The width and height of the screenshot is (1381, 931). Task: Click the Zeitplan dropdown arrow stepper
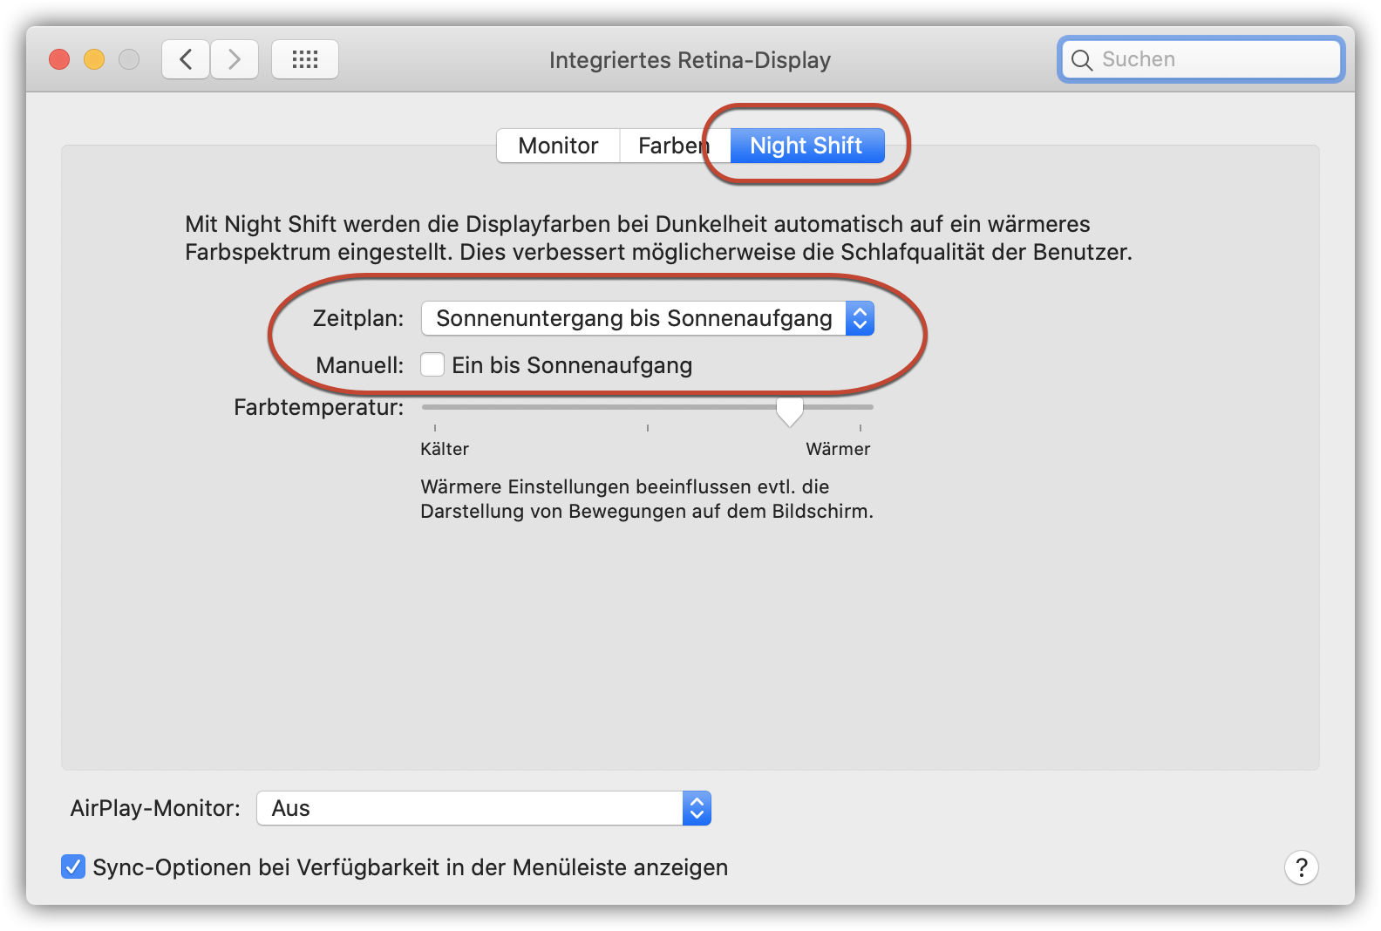coord(860,318)
